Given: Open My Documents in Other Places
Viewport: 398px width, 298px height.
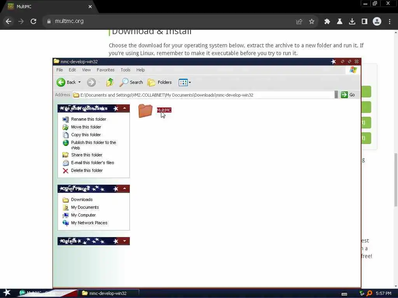Looking at the screenshot, I should tap(85, 207).
